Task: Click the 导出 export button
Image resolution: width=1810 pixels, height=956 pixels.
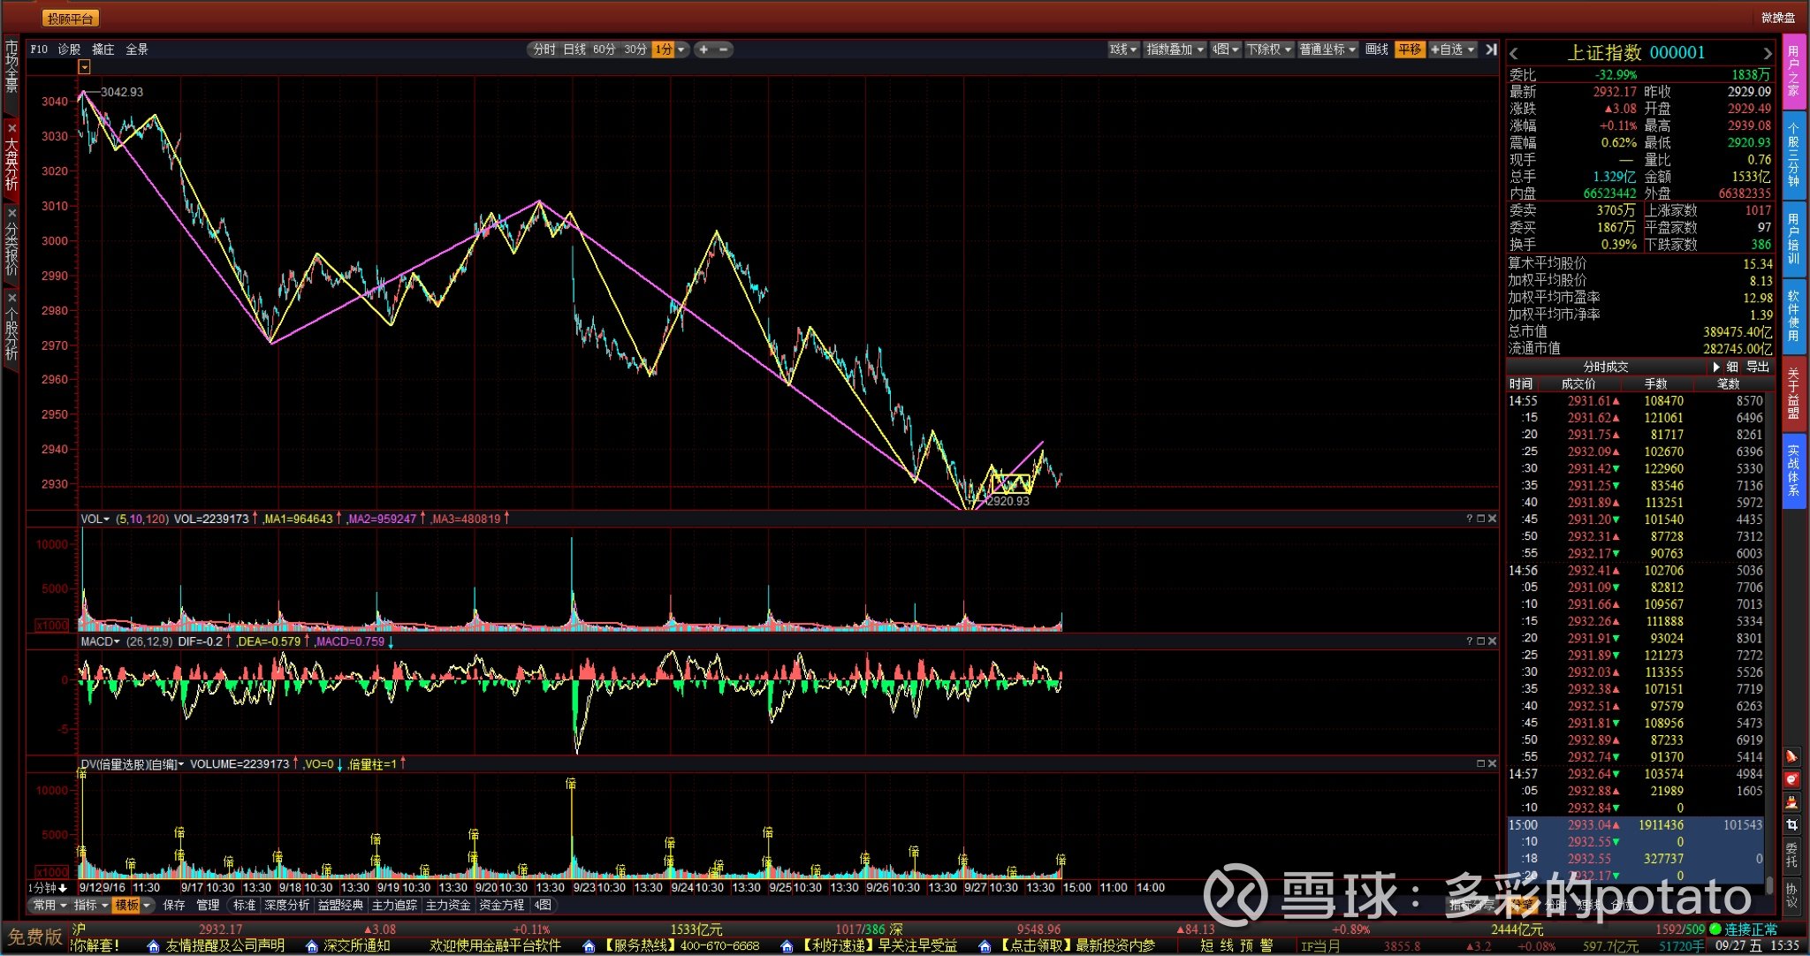Action: [x=1757, y=367]
